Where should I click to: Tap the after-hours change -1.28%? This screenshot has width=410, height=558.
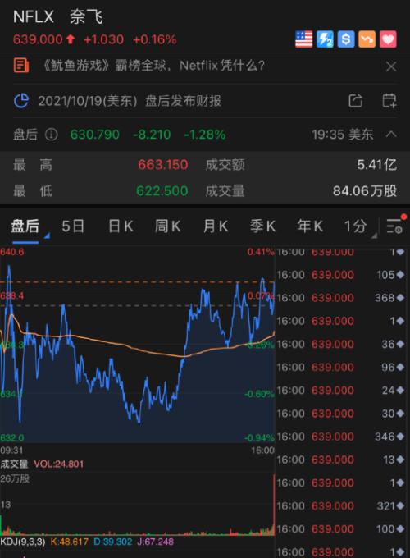point(205,135)
